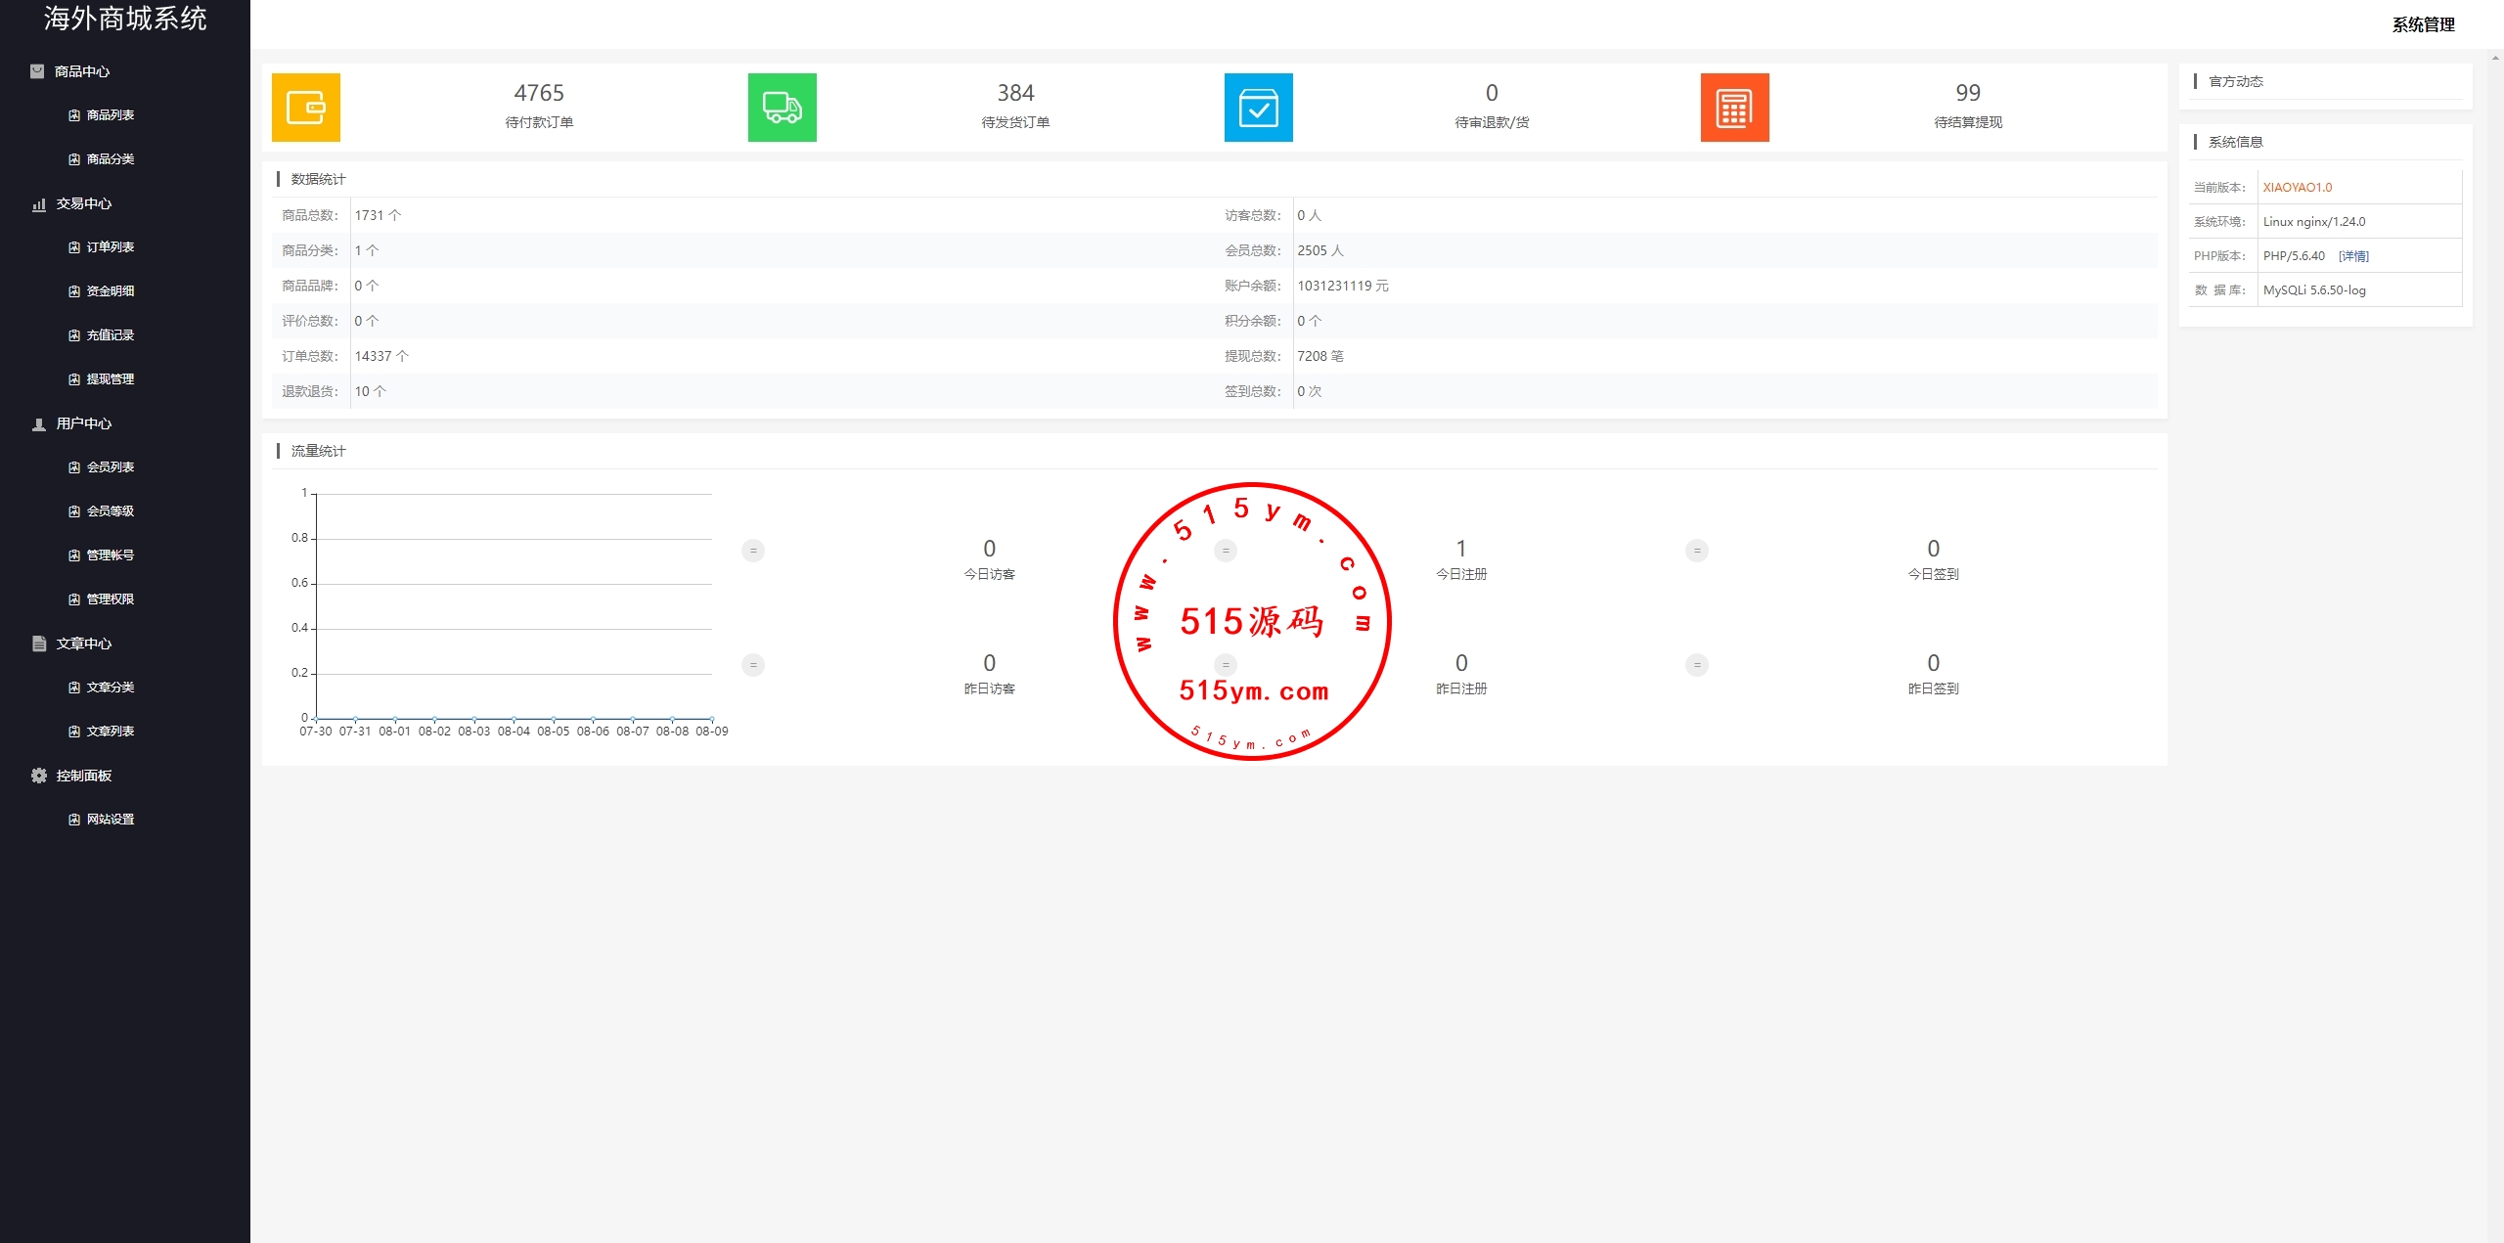Click the red calculator withdrawal icon
This screenshot has width=2504, height=1243.
(x=1734, y=108)
